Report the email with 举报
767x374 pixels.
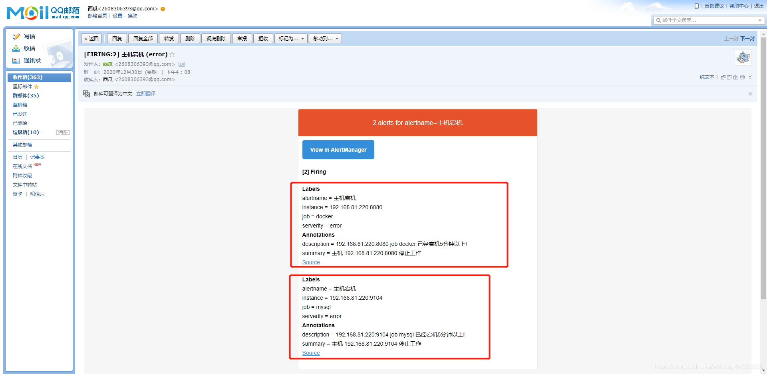point(242,39)
